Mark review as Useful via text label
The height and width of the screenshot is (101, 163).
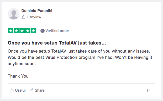(20, 90)
